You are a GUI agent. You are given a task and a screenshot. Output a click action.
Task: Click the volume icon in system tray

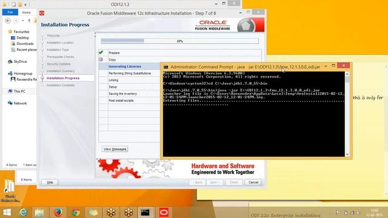(x=358, y=213)
